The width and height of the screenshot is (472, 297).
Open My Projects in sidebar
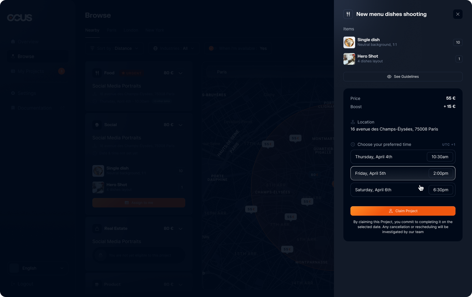click(x=31, y=71)
